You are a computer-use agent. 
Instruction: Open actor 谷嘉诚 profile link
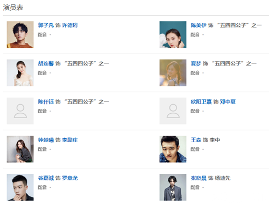[46, 178]
